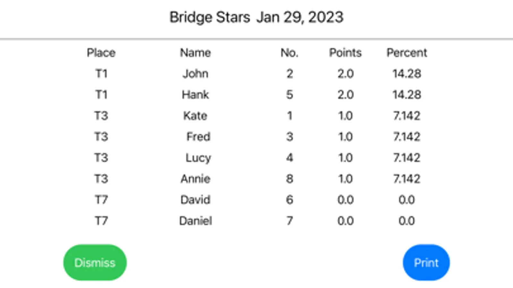Click the green Dismiss button
The image size is (513, 288).
point(95,263)
